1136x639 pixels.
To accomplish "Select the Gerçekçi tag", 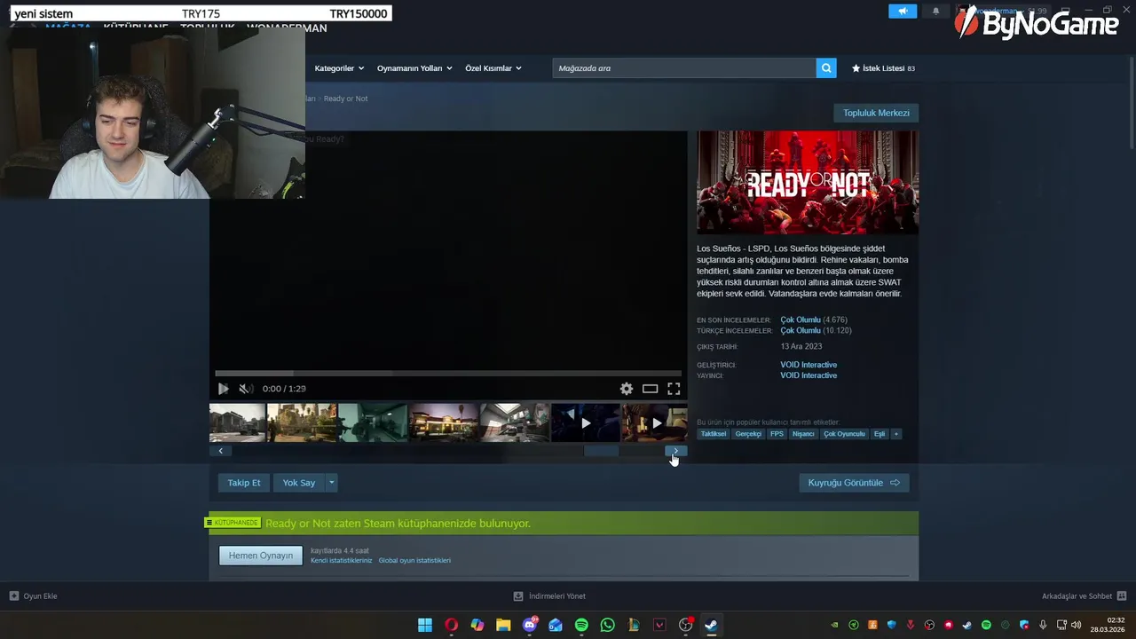I will [748, 434].
